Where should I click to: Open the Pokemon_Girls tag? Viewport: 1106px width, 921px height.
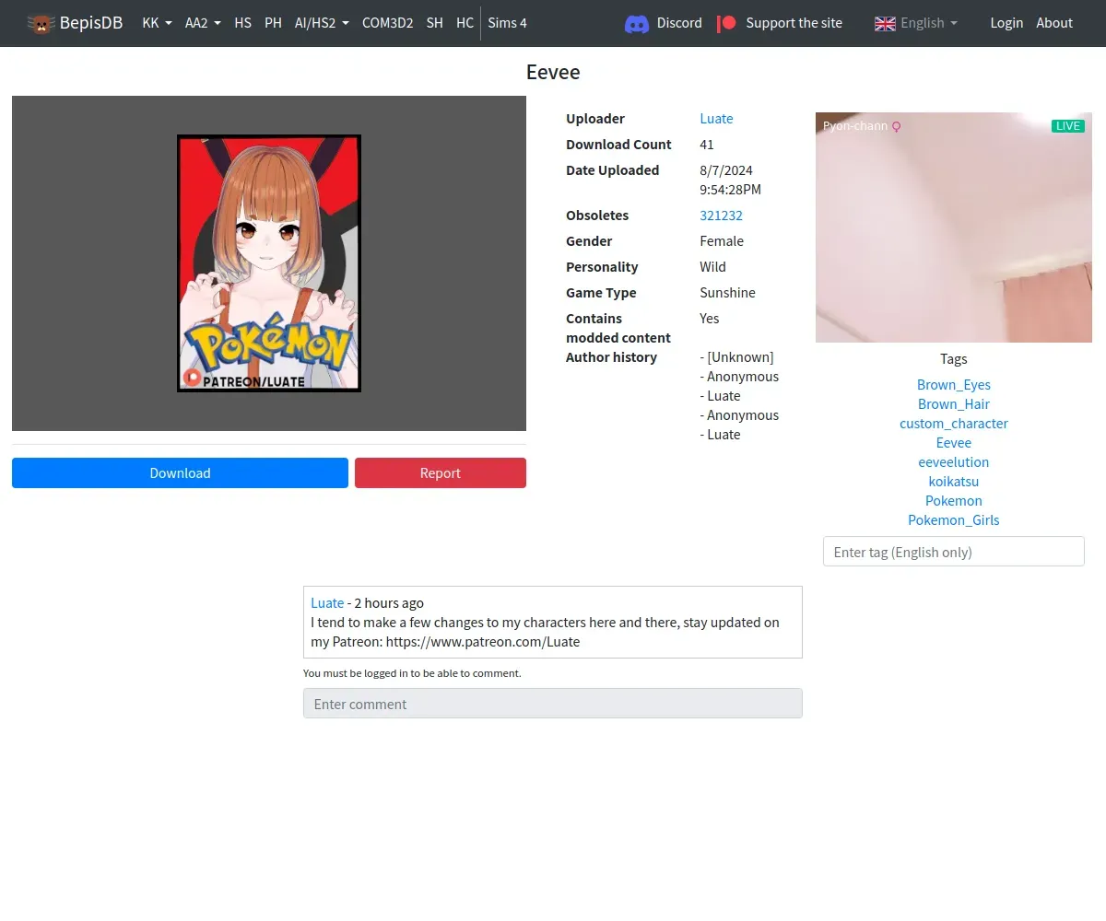coord(954,520)
